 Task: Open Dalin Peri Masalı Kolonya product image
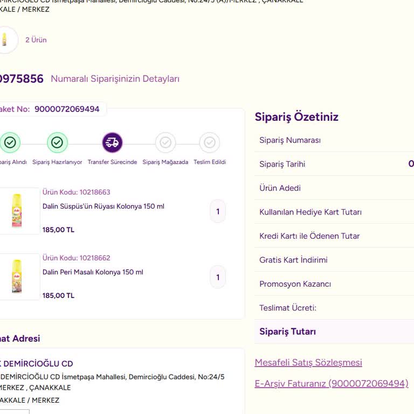tap(17, 277)
